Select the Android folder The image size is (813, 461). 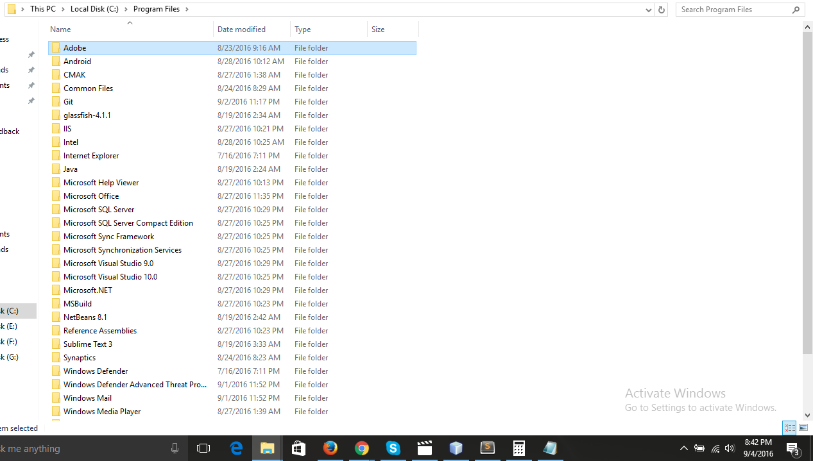(x=232, y=61)
